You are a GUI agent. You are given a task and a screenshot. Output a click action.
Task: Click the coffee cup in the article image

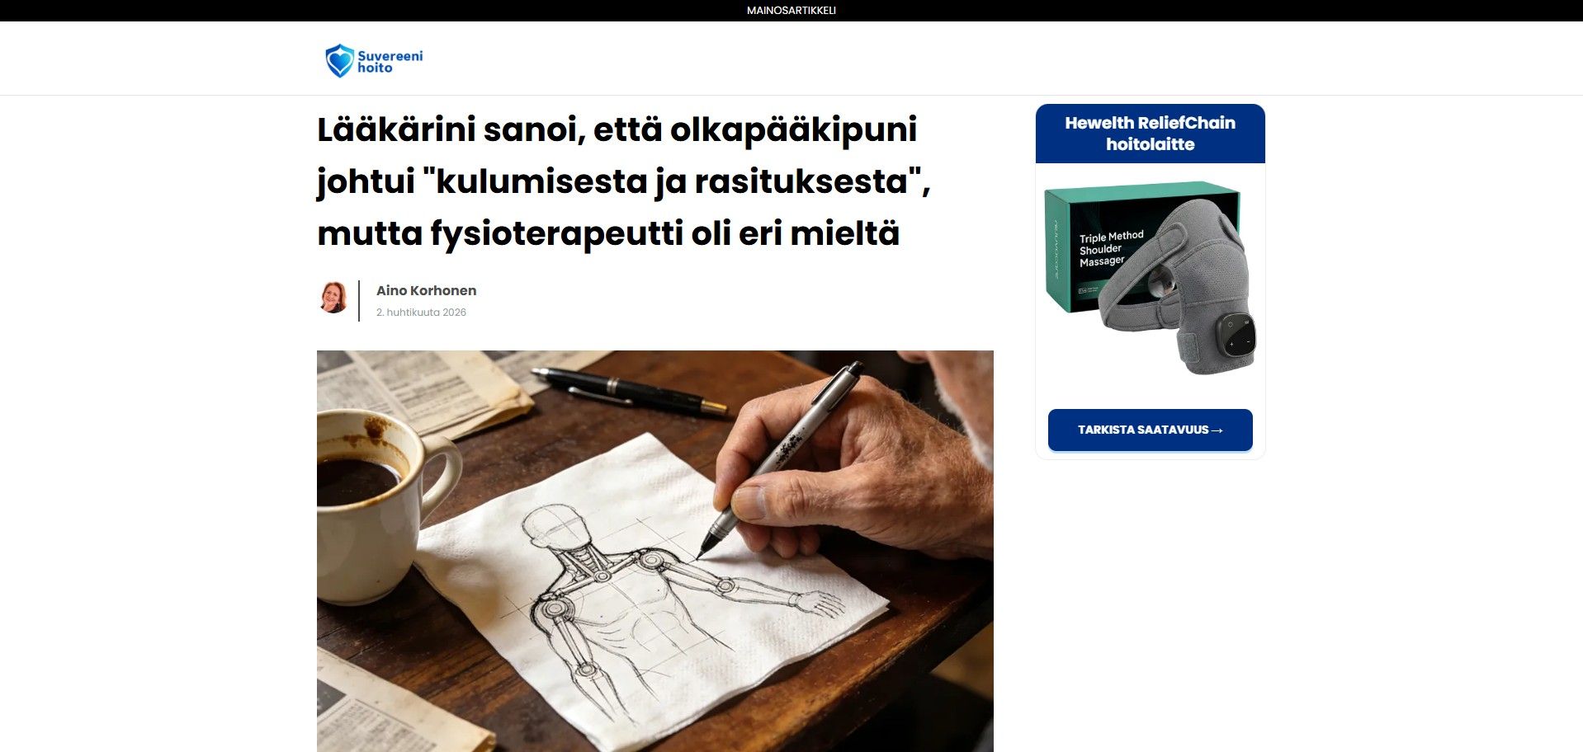[x=371, y=503]
